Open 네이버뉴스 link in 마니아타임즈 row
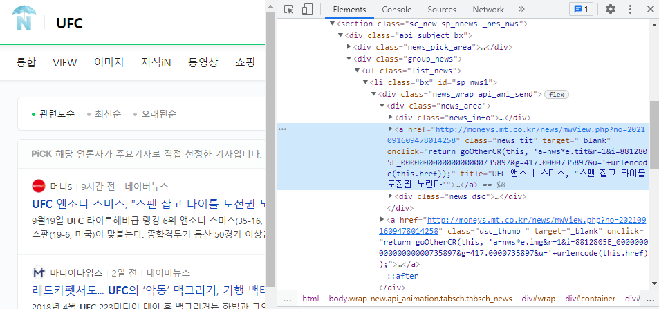Screen dimensions: 659x309 [168, 273]
